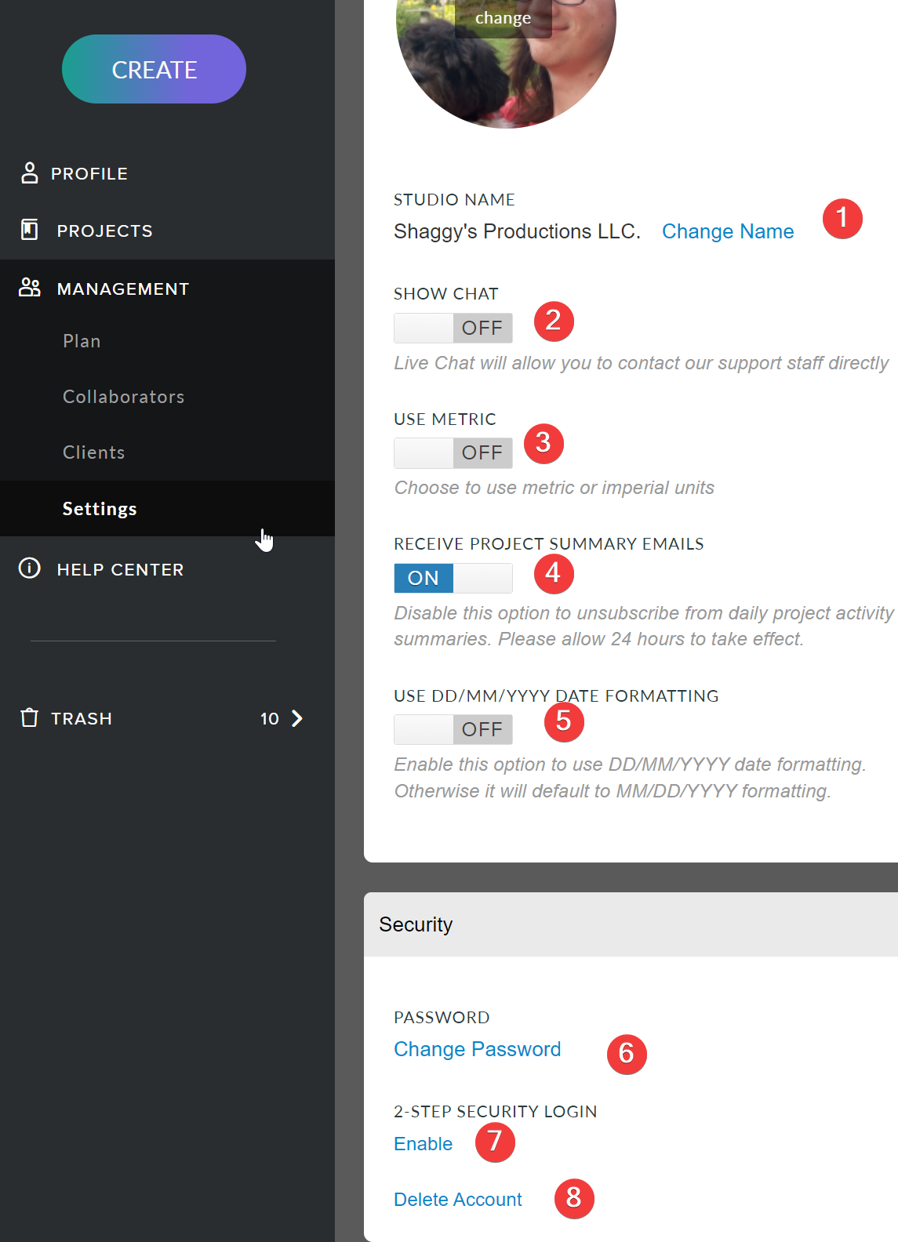Click the CREATE button

tap(154, 69)
